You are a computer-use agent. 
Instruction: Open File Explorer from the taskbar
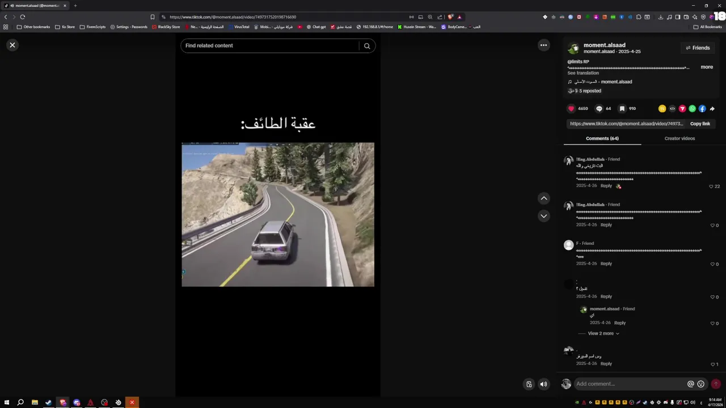(35, 403)
